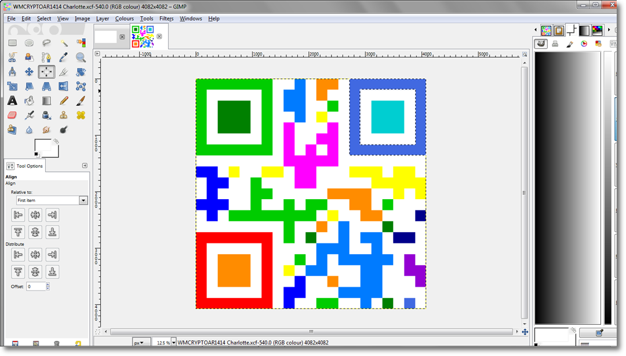Select the Rotate tool
Screen dimensions: 626x356
[81, 72]
